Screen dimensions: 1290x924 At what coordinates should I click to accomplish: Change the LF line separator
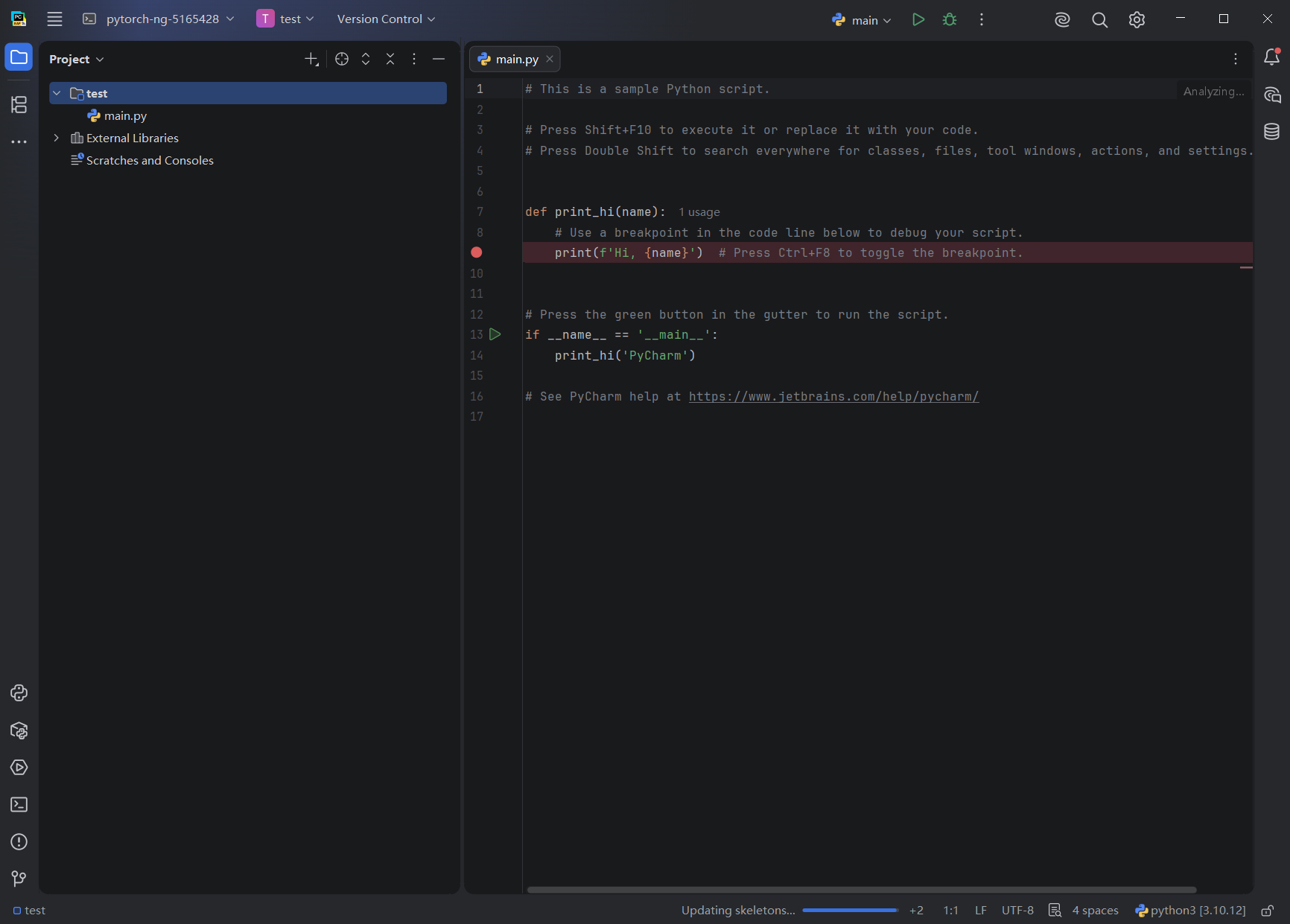[981, 911]
